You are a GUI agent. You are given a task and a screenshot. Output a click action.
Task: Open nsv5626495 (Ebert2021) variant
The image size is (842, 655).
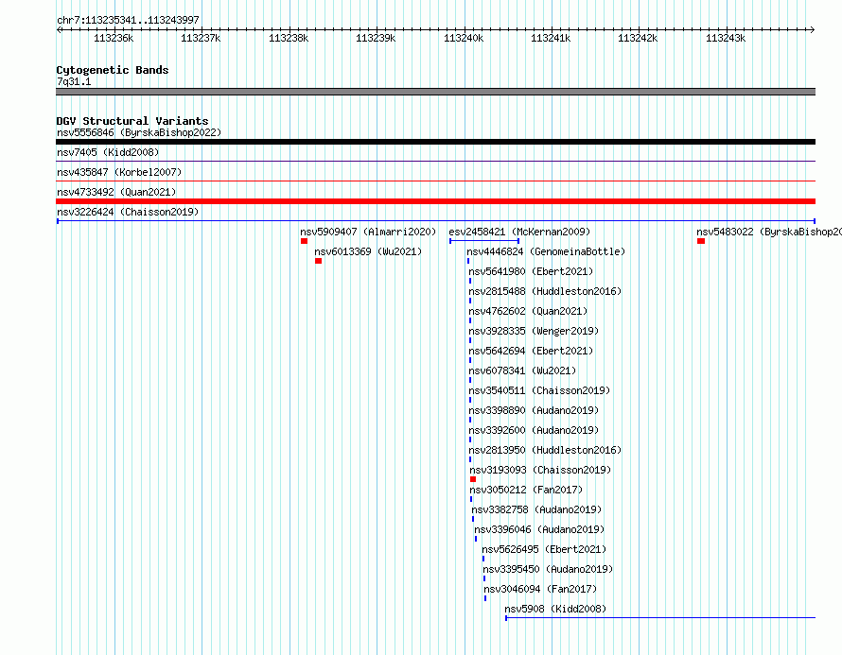(x=544, y=549)
